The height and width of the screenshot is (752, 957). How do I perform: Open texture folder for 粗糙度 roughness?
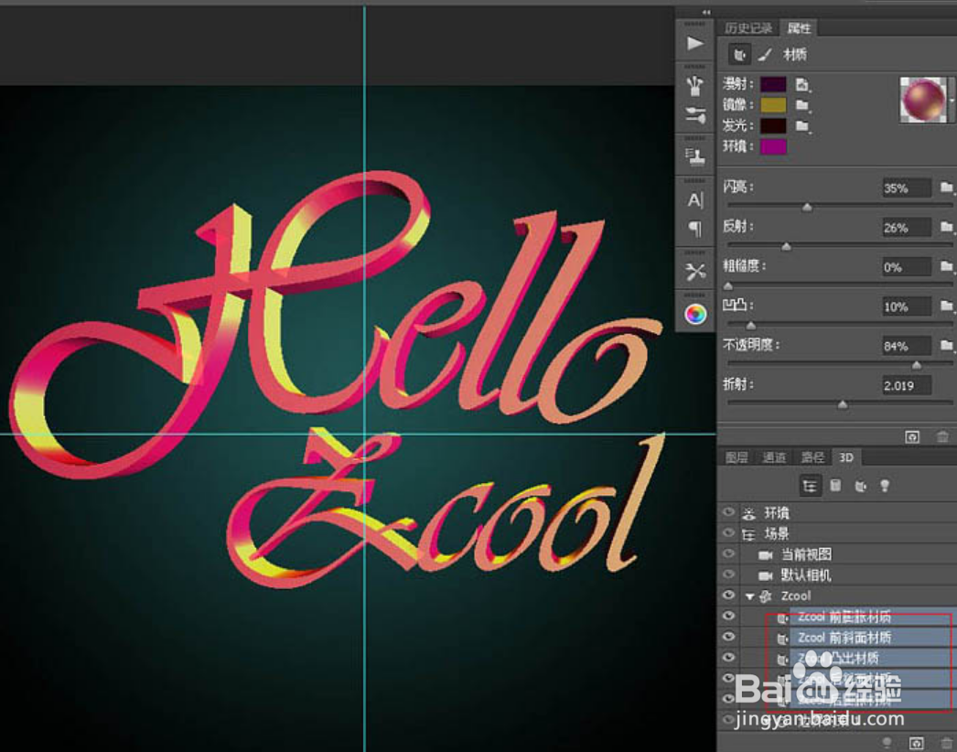947,266
